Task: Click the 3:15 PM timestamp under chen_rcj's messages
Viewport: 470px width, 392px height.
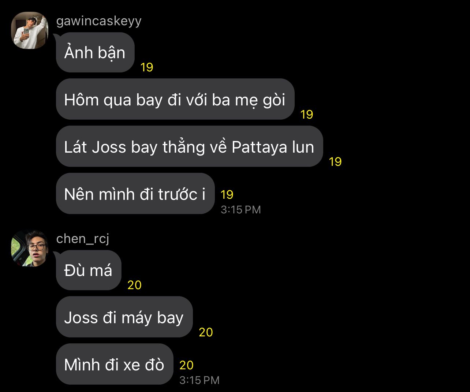Action: [x=199, y=380]
